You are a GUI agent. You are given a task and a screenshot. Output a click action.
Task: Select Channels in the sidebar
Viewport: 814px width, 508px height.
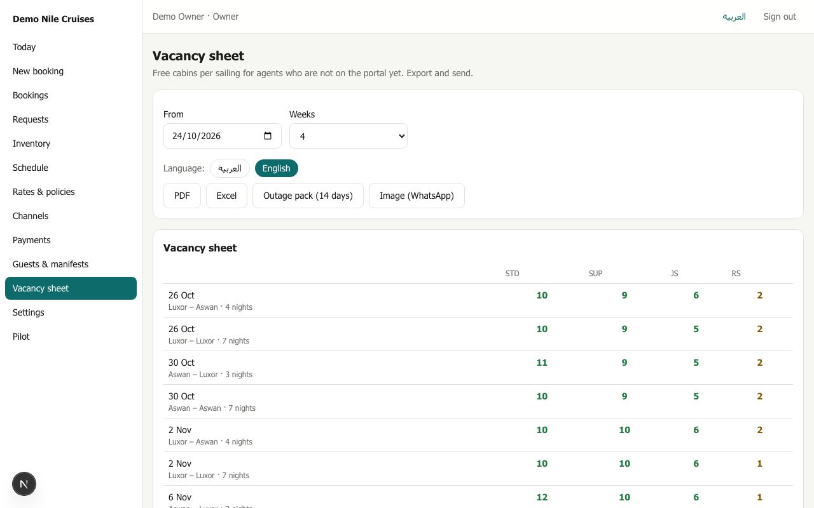point(71,216)
